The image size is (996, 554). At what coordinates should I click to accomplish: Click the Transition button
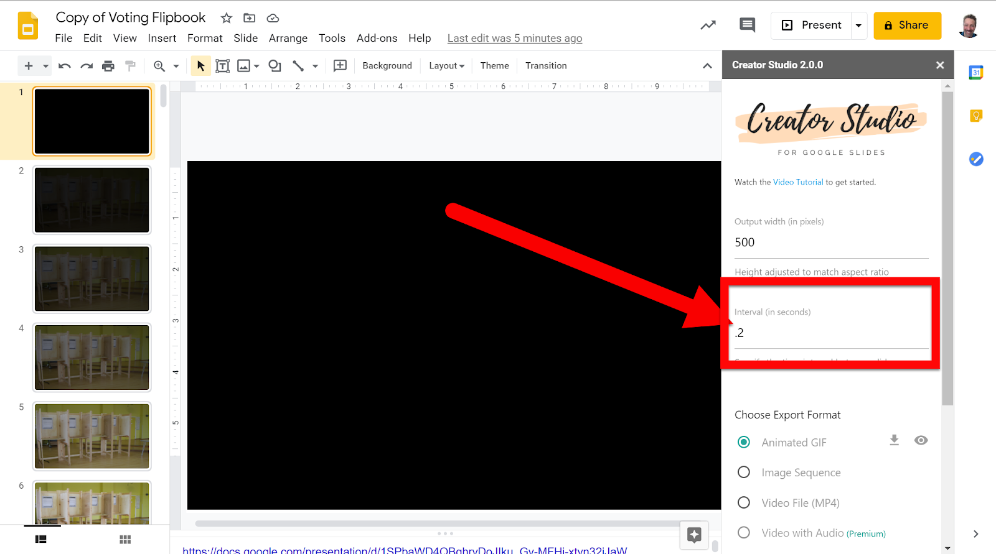click(x=546, y=65)
